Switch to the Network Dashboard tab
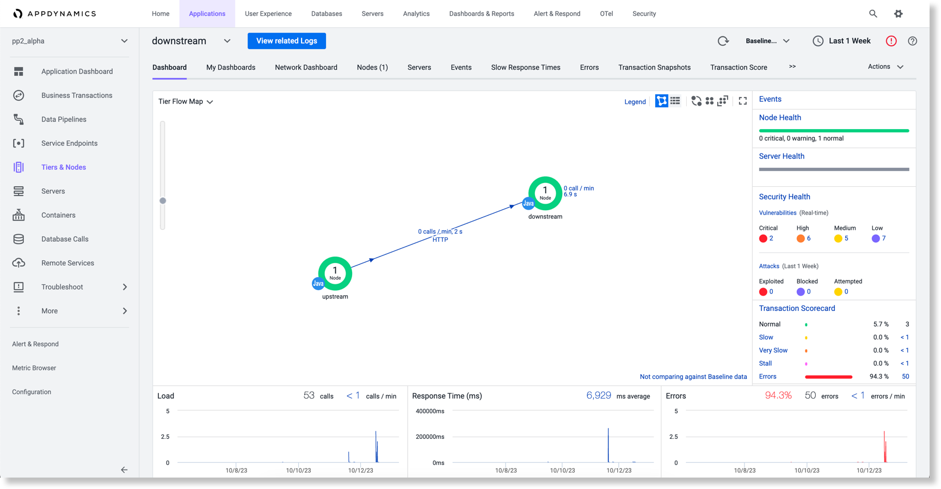 [306, 68]
